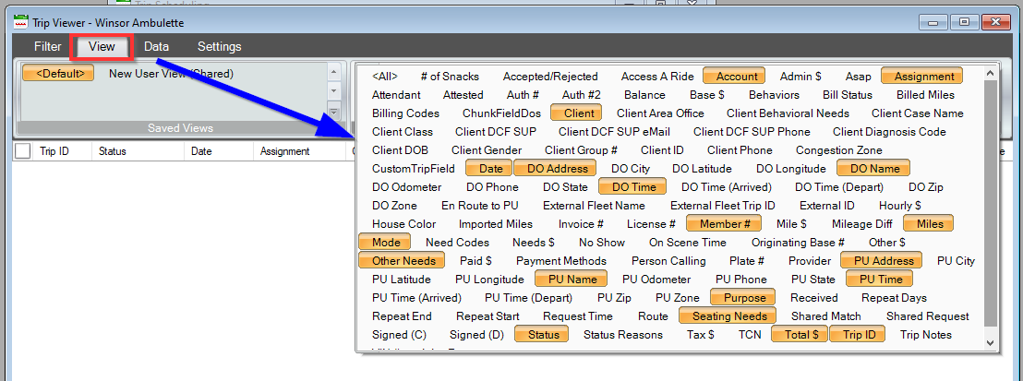Viewport: 1023px width, 381px height.
Task: Toggle the Mode field
Action: [x=386, y=242]
